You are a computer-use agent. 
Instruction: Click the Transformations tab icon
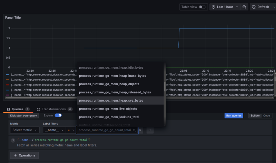[x=39, y=109]
